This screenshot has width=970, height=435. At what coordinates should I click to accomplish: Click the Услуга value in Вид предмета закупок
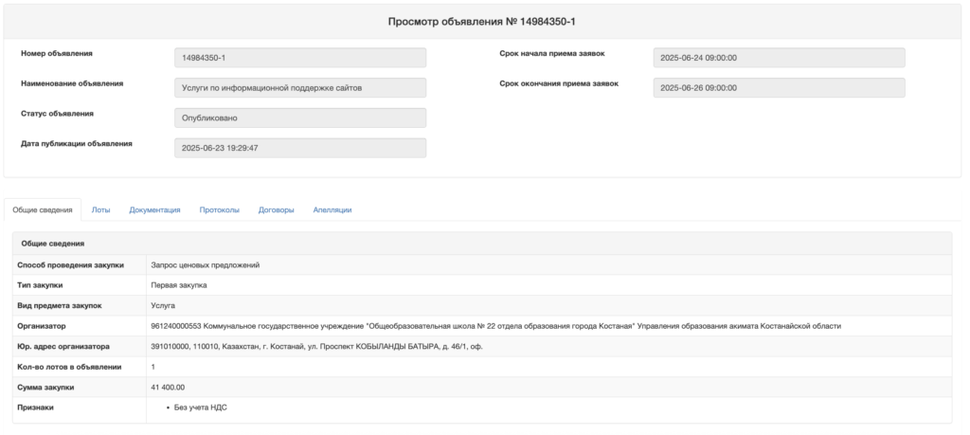click(163, 305)
